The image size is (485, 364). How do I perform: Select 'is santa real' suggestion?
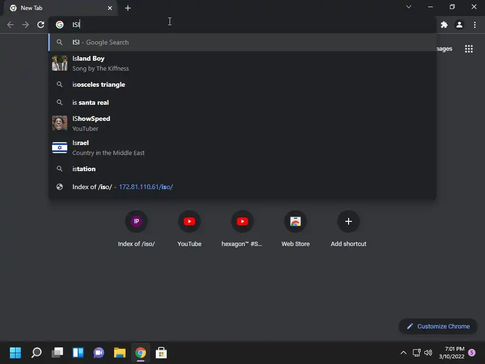coord(242,102)
